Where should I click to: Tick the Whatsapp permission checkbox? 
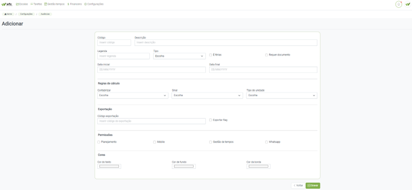point(266,142)
